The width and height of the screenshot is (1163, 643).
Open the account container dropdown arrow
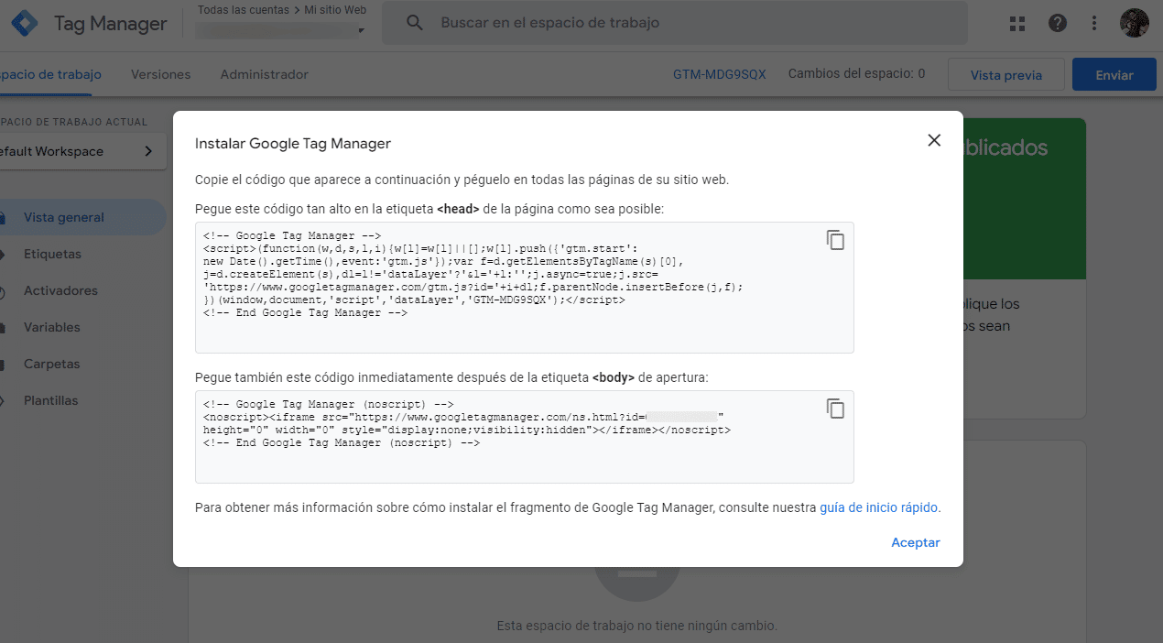click(x=361, y=31)
